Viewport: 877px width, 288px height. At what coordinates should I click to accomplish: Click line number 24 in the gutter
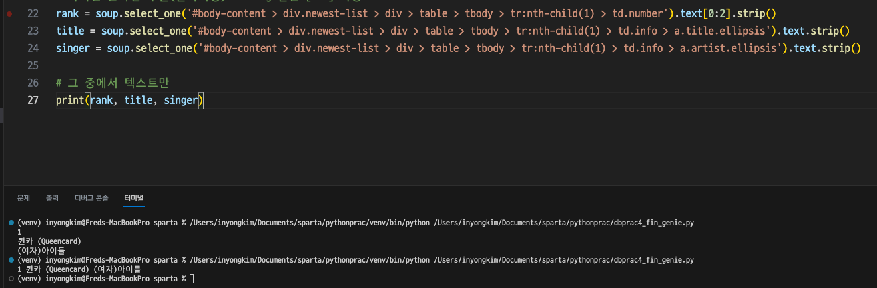click(33, 48)
